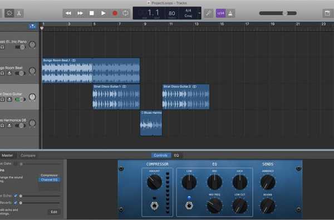Flip the EQ on/off switch
Image resolution: width=334 pixels, height=220 pixels.
click(189, 206)
